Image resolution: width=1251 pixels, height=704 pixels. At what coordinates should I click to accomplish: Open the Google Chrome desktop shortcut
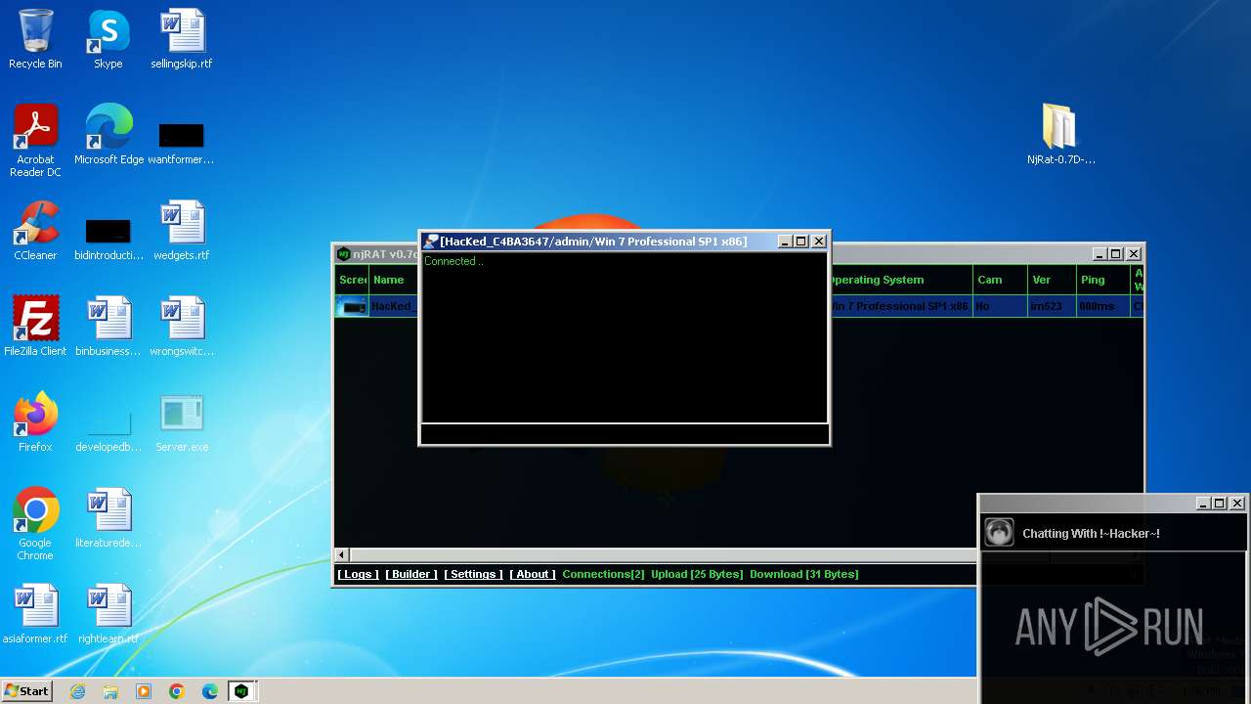(35, 524)
